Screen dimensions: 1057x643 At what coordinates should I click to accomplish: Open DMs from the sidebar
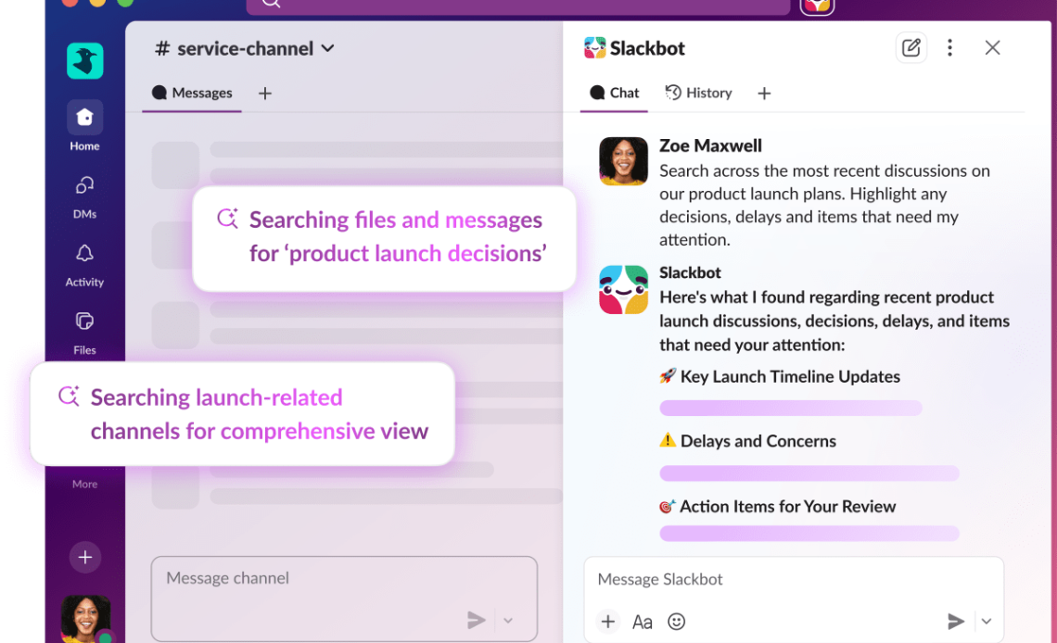tap(84, 186)
